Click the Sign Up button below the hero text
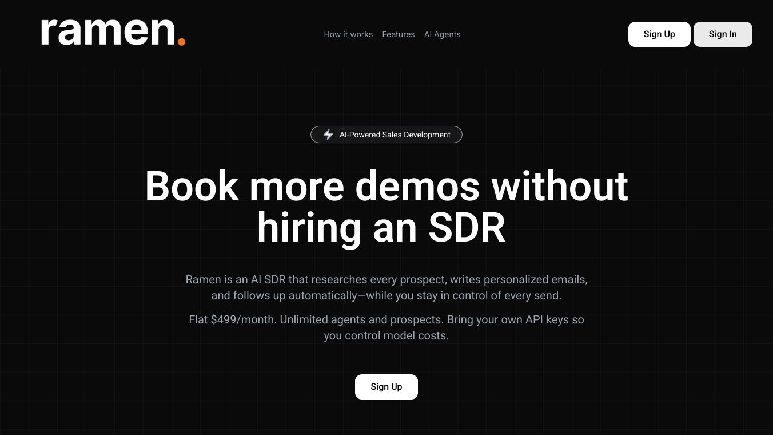The height and width of the screenshot is (435, 773). click(x=386, y=387)
